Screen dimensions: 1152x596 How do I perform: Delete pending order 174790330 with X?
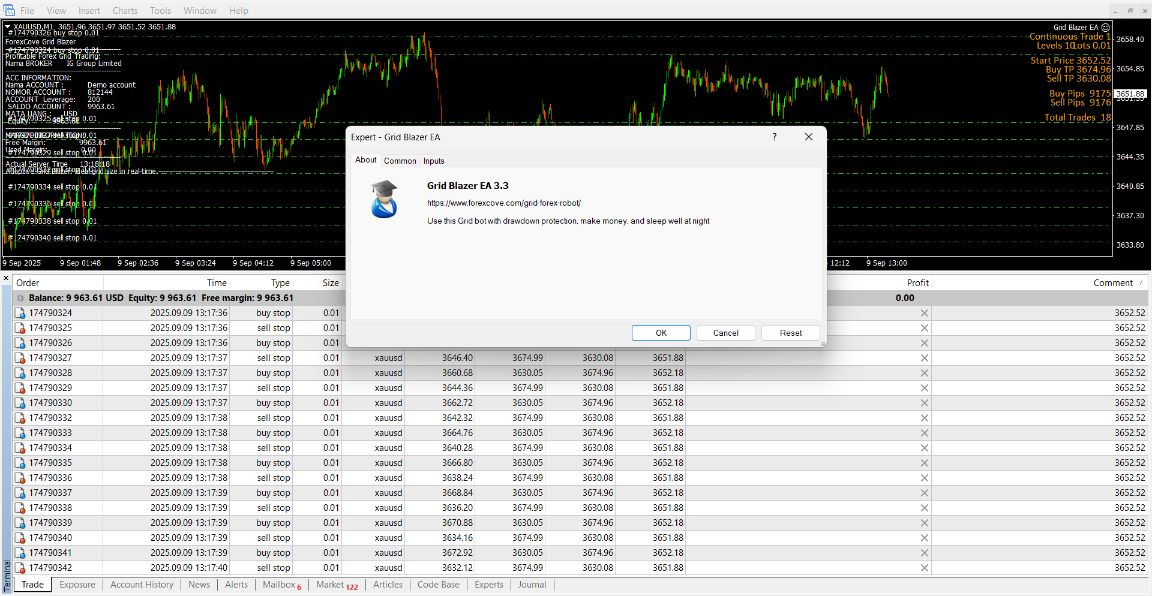925,403
